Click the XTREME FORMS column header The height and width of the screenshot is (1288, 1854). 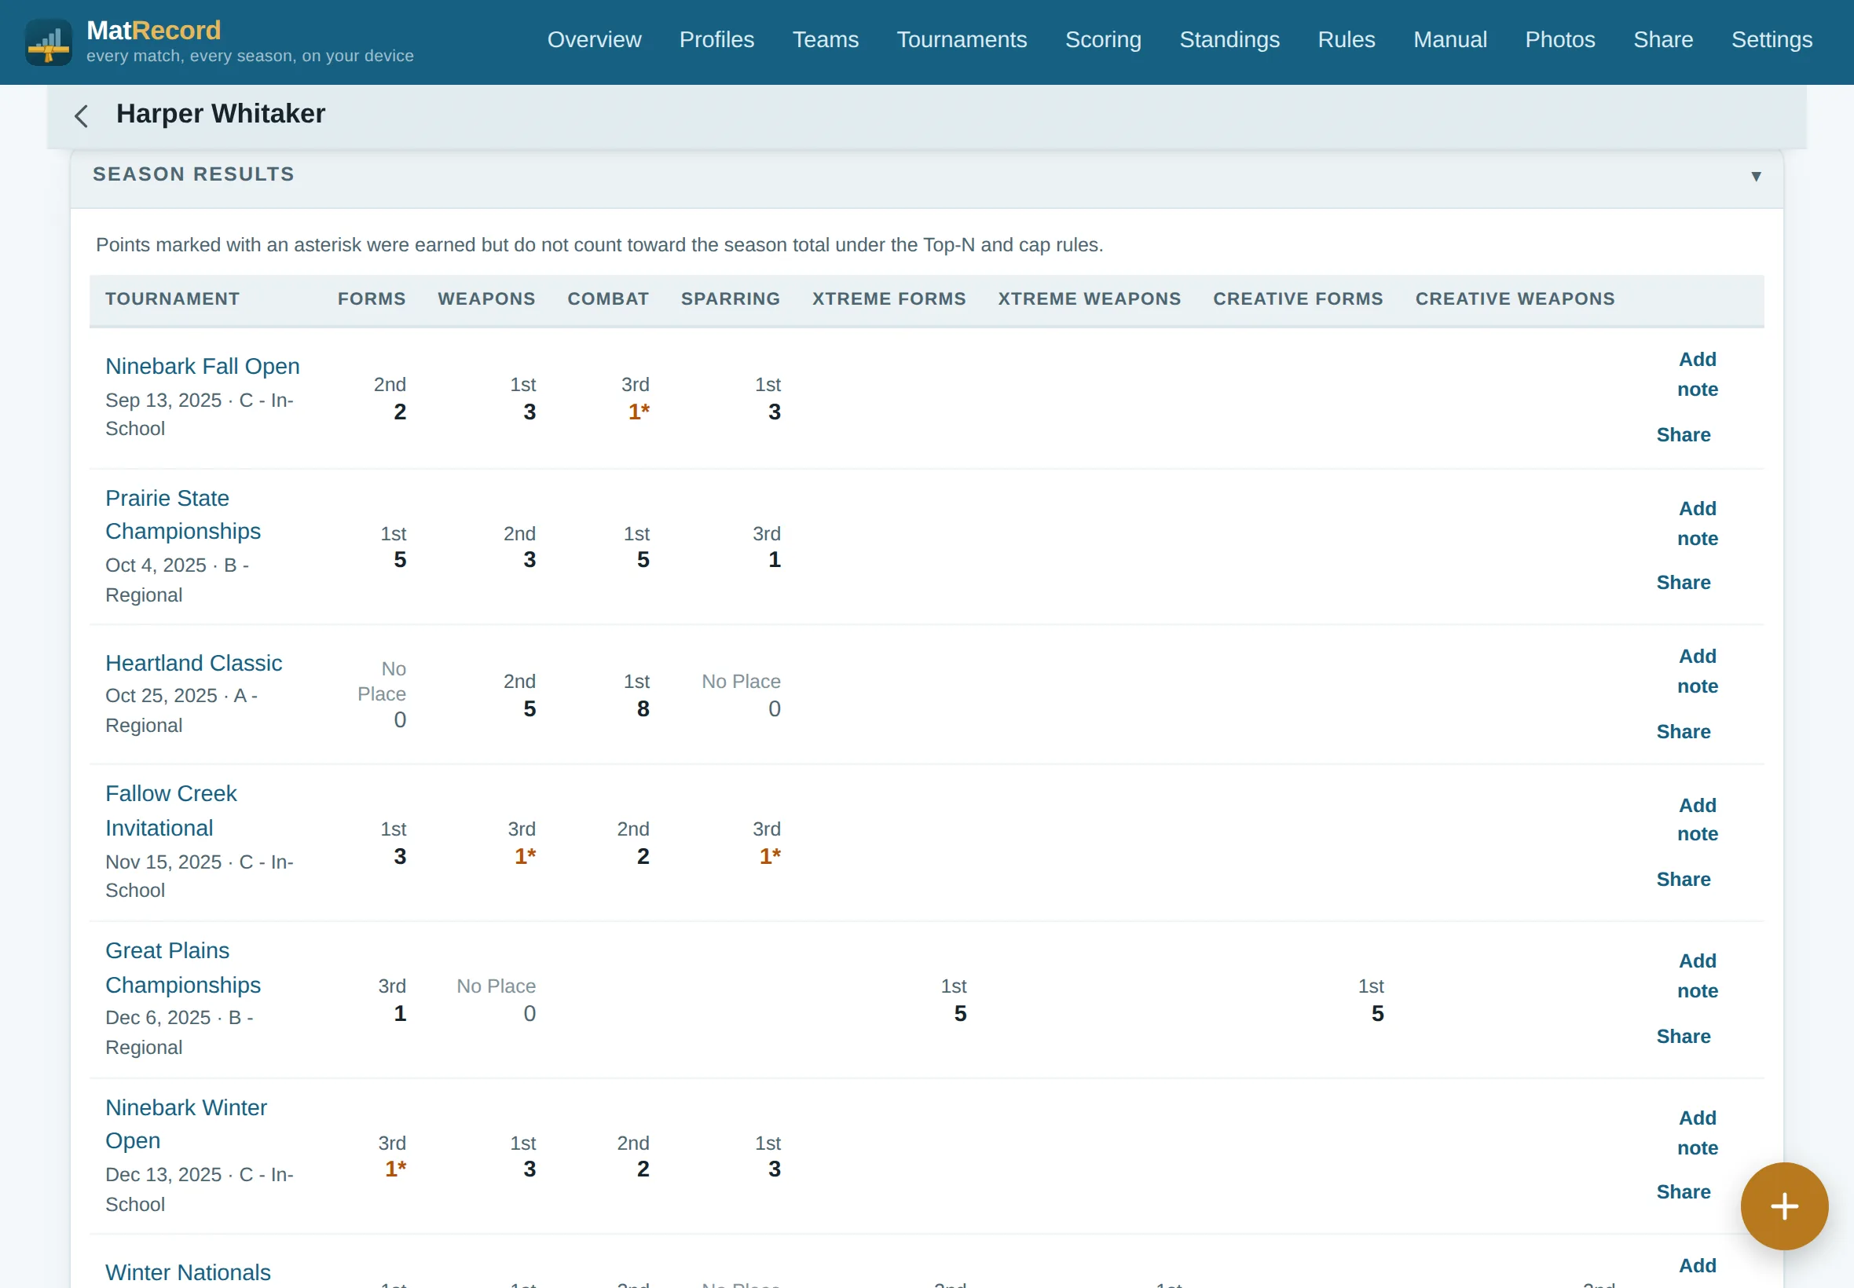pyautogui.click(x=889, y=298)
